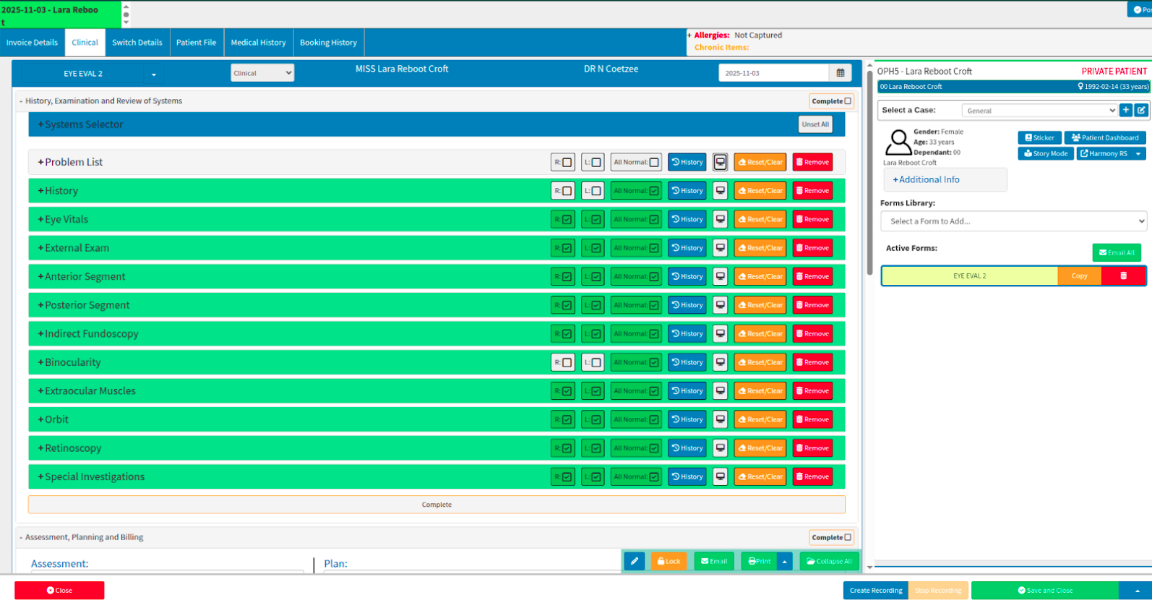
Task: View History for Extraocular Muscles row
Action: [x=687, y=390]
